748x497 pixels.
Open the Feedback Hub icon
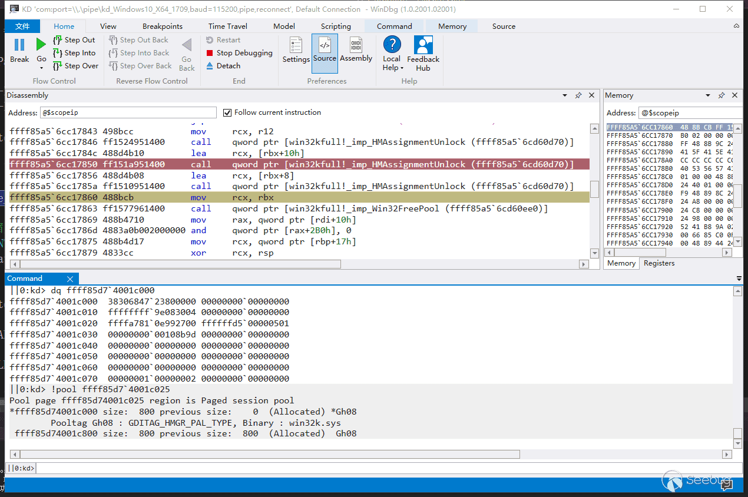pyautogui.click(x=423, y=46)
